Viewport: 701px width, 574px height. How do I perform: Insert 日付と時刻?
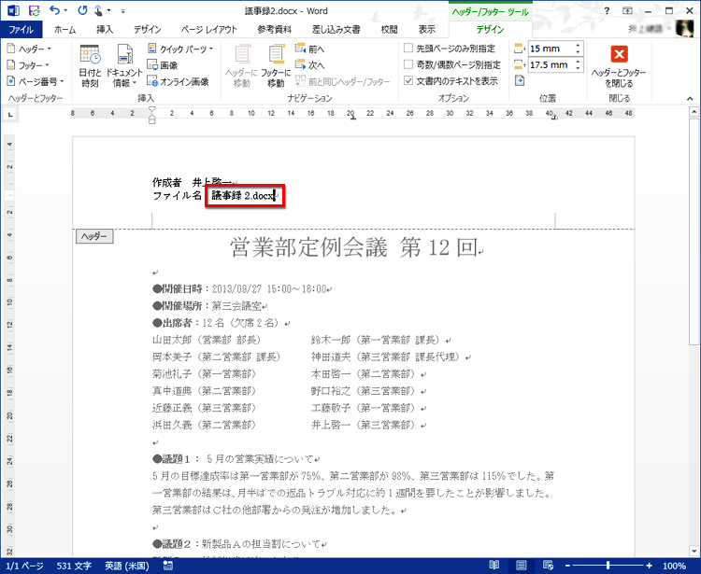point(91,65)
